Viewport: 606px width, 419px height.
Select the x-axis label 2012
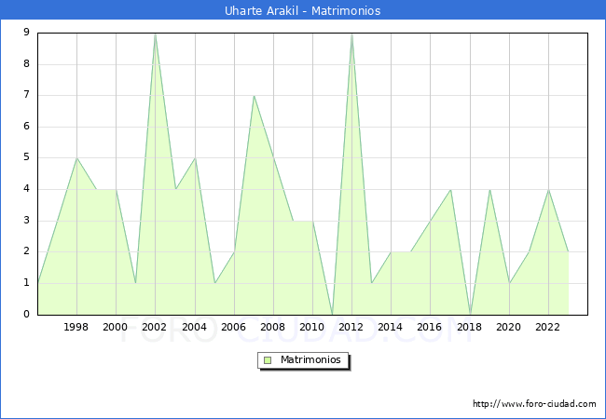pyautogui.click(x=351, y=327)
